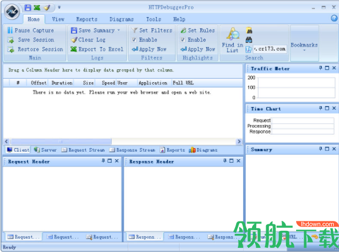
Task: Open Set Filters funnel button
Action: click(x=152, y=31)
